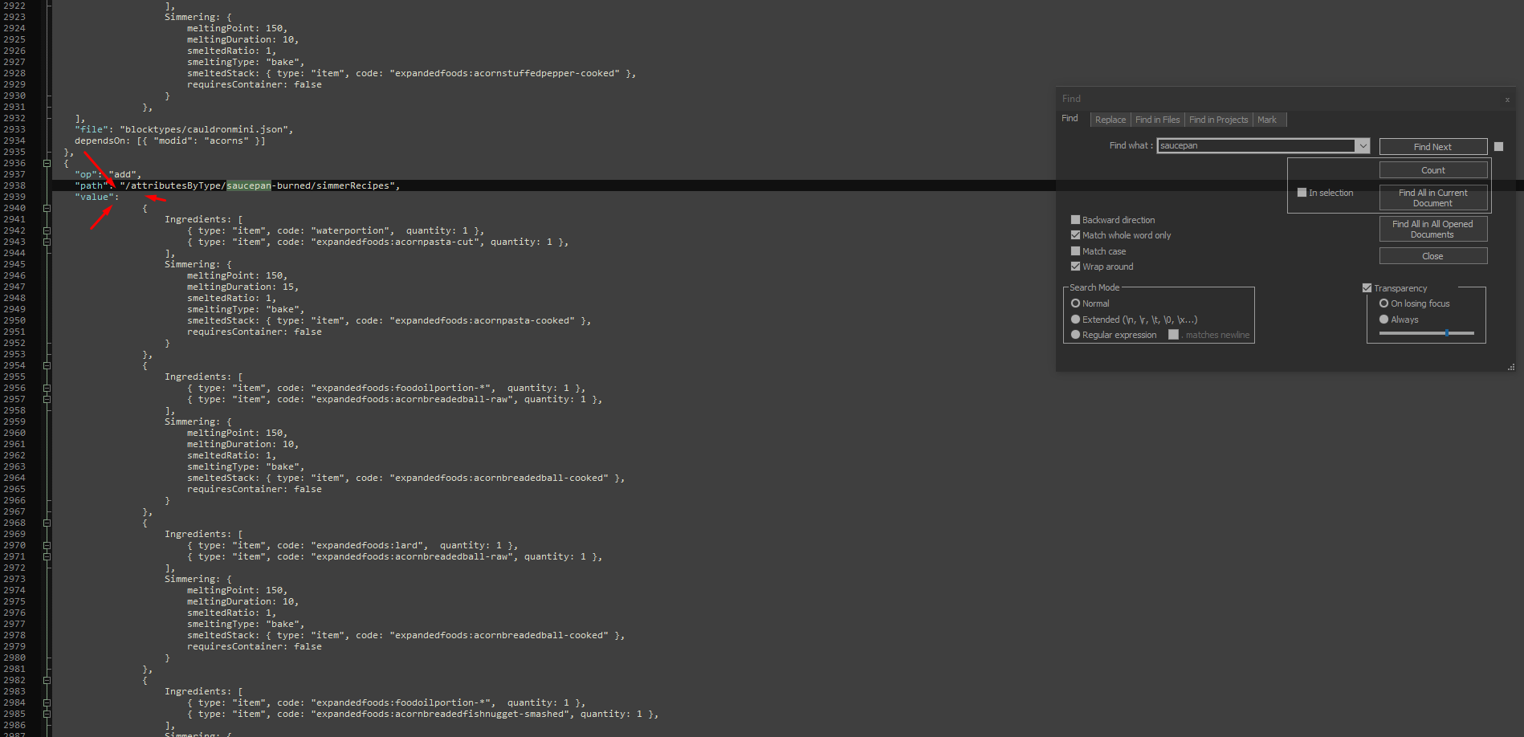Close the Find dialog with the x icon

(x=1507, y=100)
